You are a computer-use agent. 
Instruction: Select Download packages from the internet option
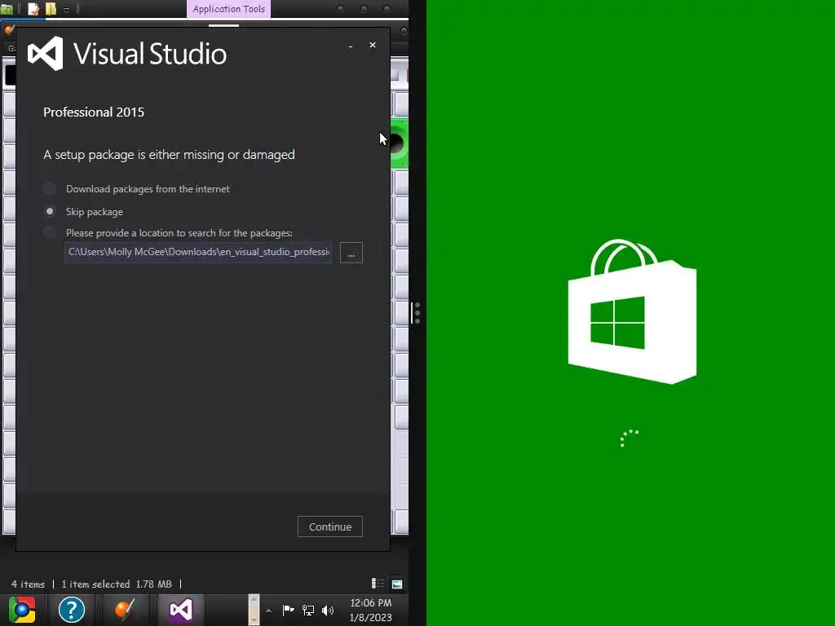pyautogui.click(x=50, y=188)
